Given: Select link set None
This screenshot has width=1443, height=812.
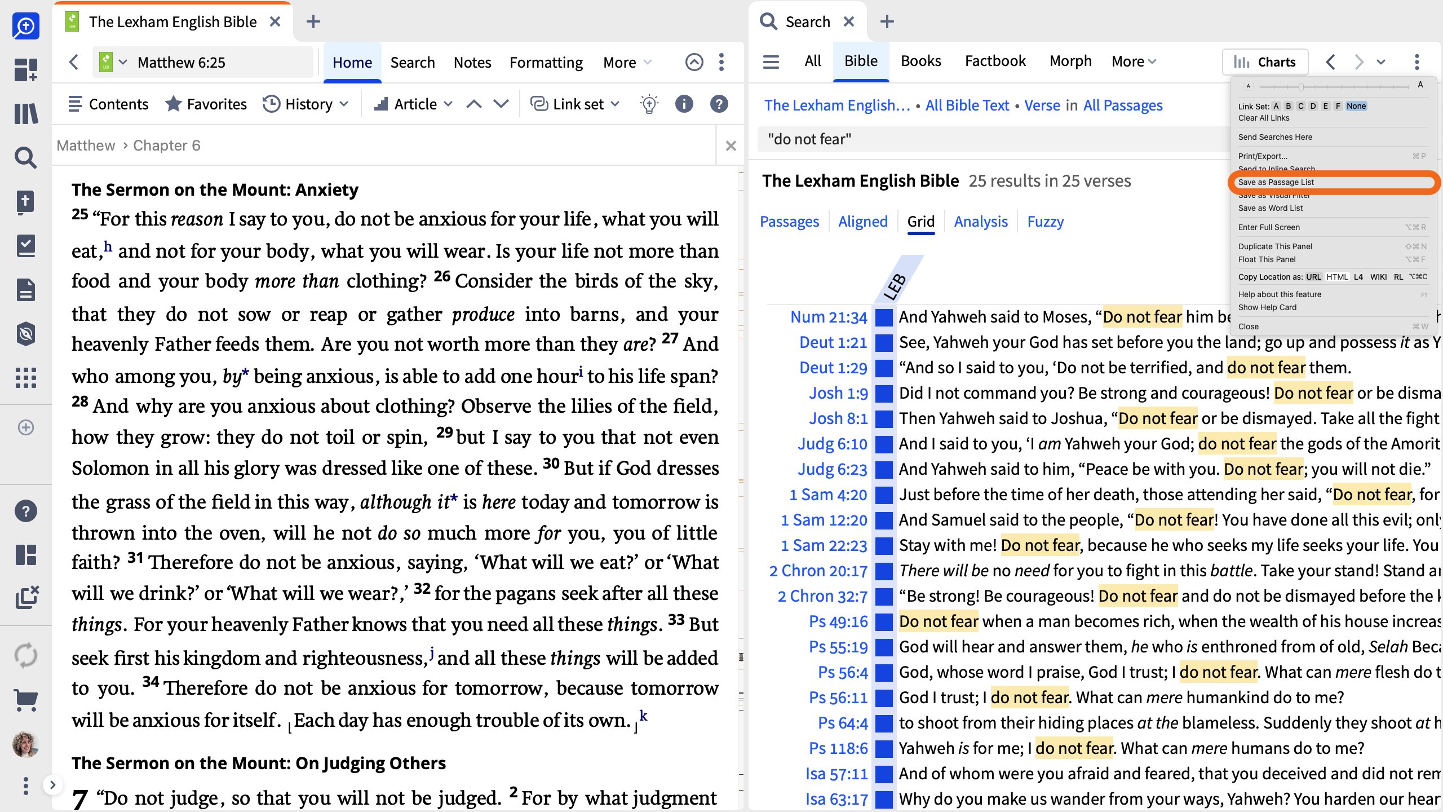Looking at the screenshot, I should 1356,106.
